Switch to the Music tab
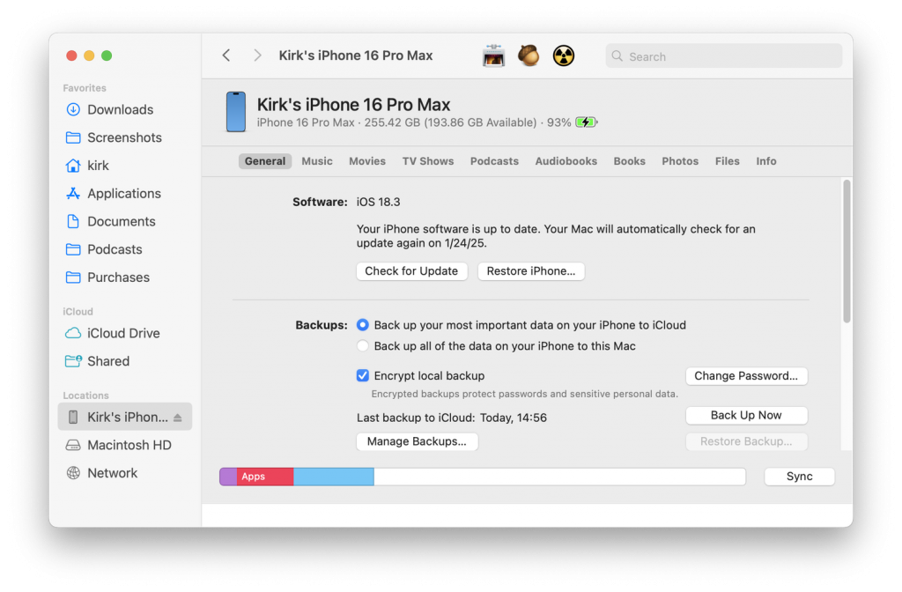902x592 pixels. point(316,161)
